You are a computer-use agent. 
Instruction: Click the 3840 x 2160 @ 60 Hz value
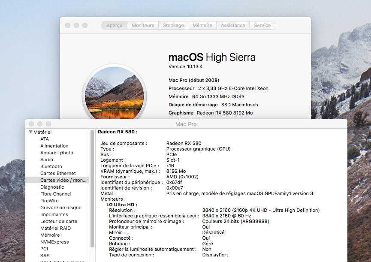pyautogui.click(x=226, y=216)
